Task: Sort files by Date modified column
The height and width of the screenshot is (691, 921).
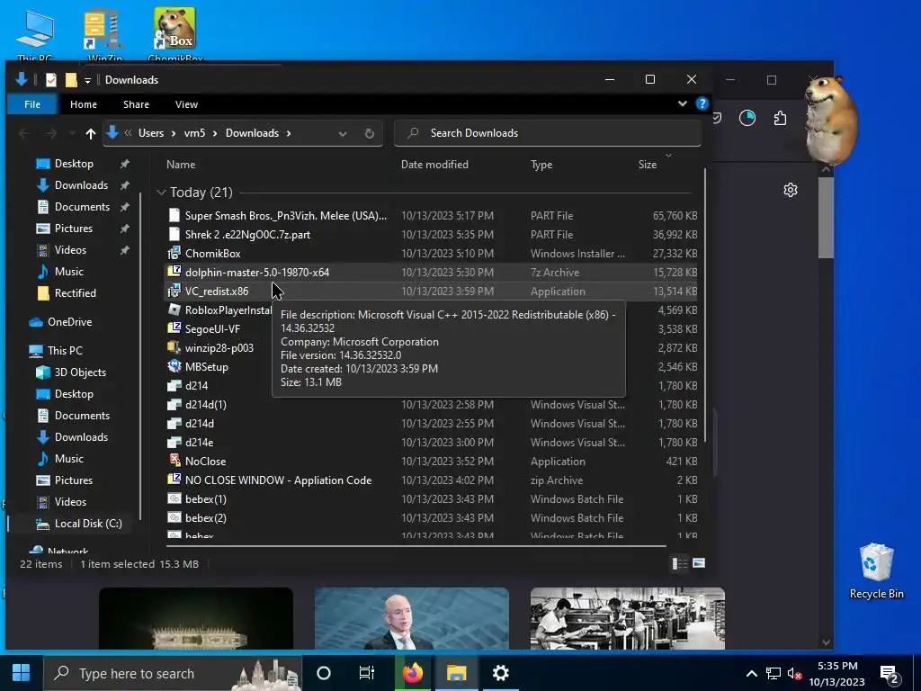Action: click(434, 165)
